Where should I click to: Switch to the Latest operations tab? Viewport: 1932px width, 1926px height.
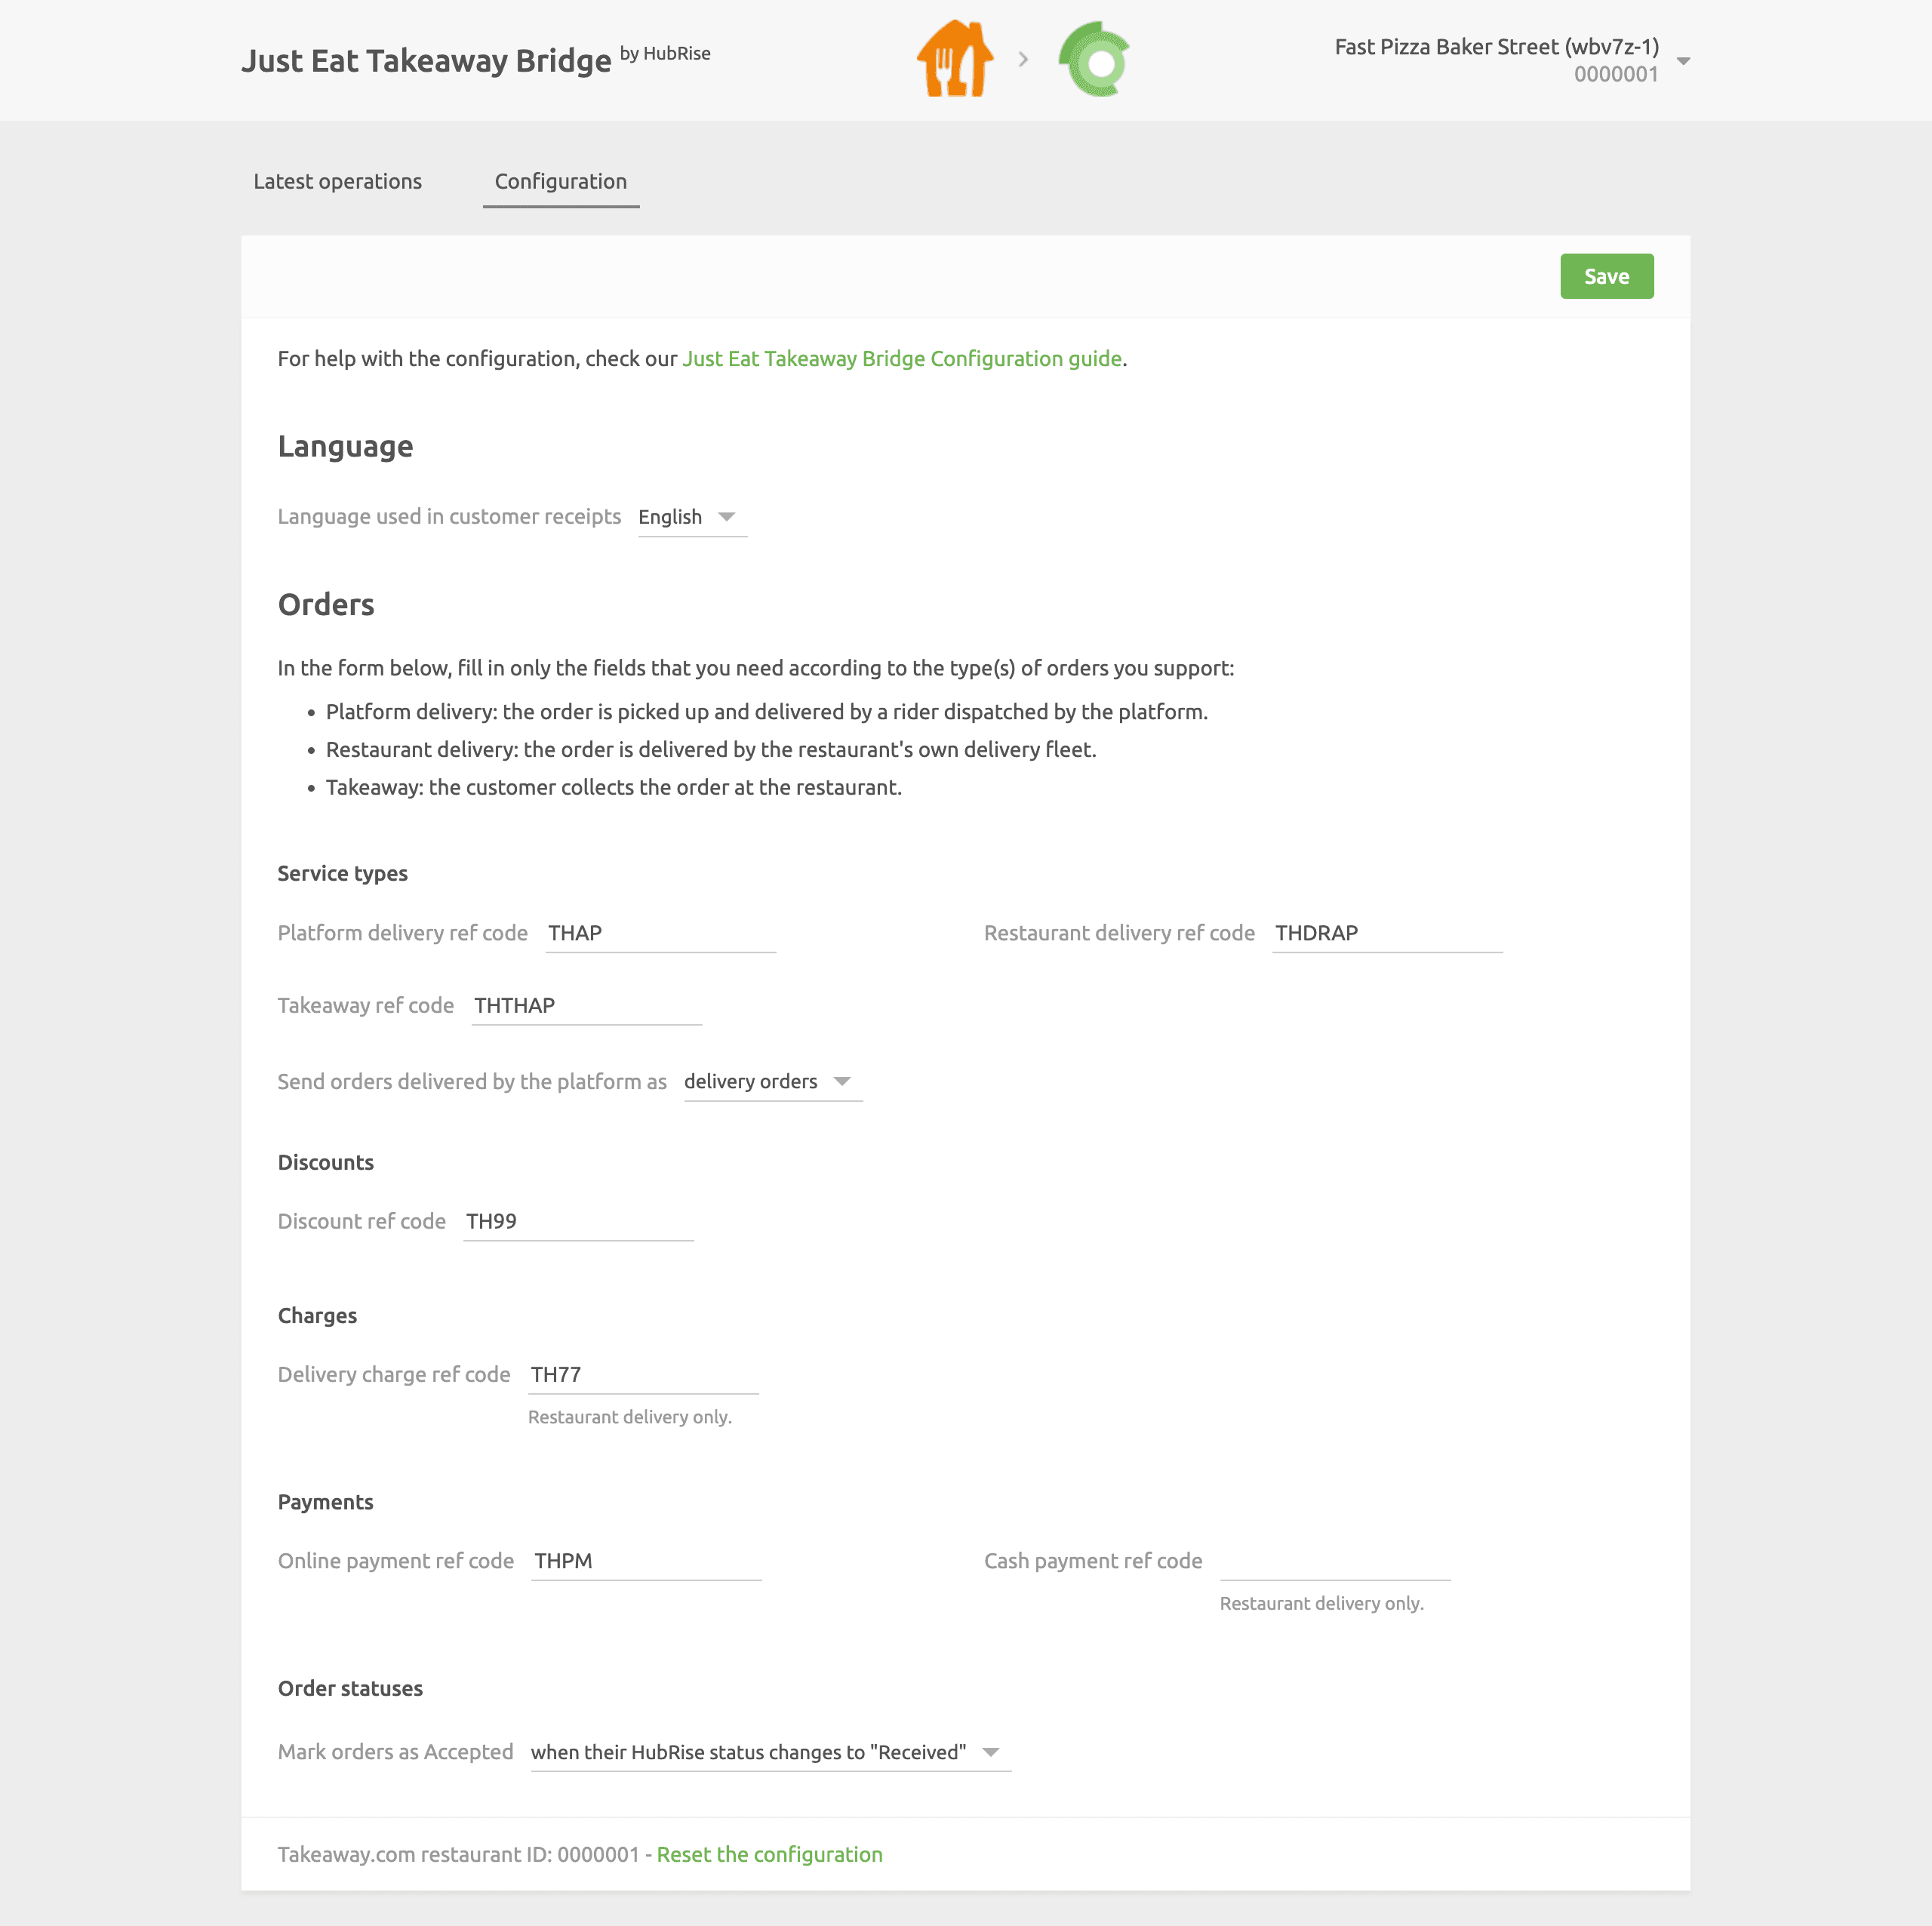pyautogui.click(x=337, y=181)
